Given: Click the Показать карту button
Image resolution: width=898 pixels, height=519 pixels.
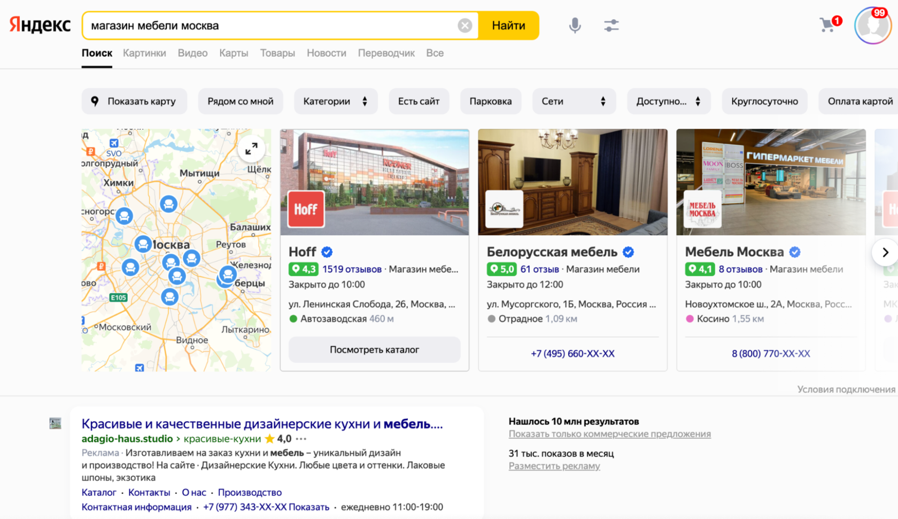Looking at the screenshot, I should tap(134, 101).
